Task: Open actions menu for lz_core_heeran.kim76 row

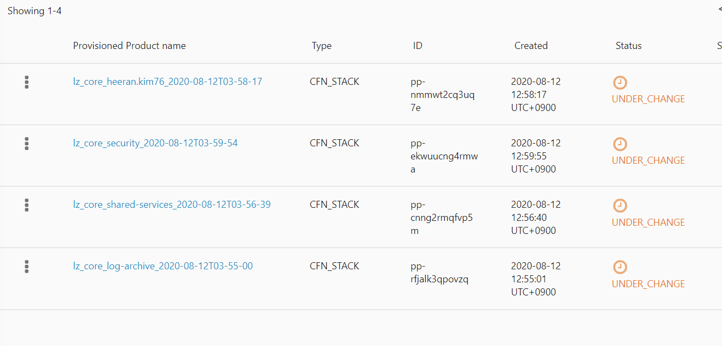Action: [27, 82]
